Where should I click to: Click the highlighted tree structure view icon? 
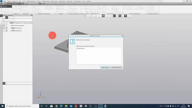tap(7, 17)
